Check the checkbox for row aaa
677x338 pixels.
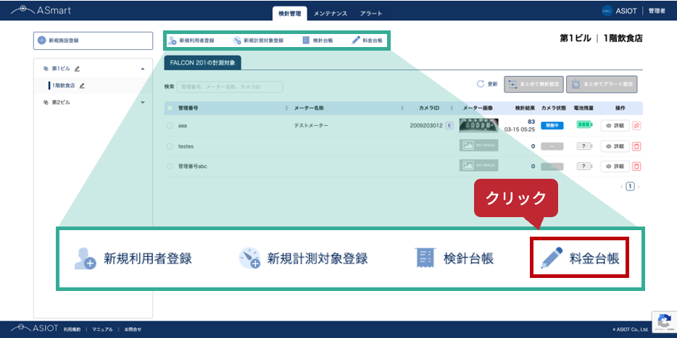170,126
